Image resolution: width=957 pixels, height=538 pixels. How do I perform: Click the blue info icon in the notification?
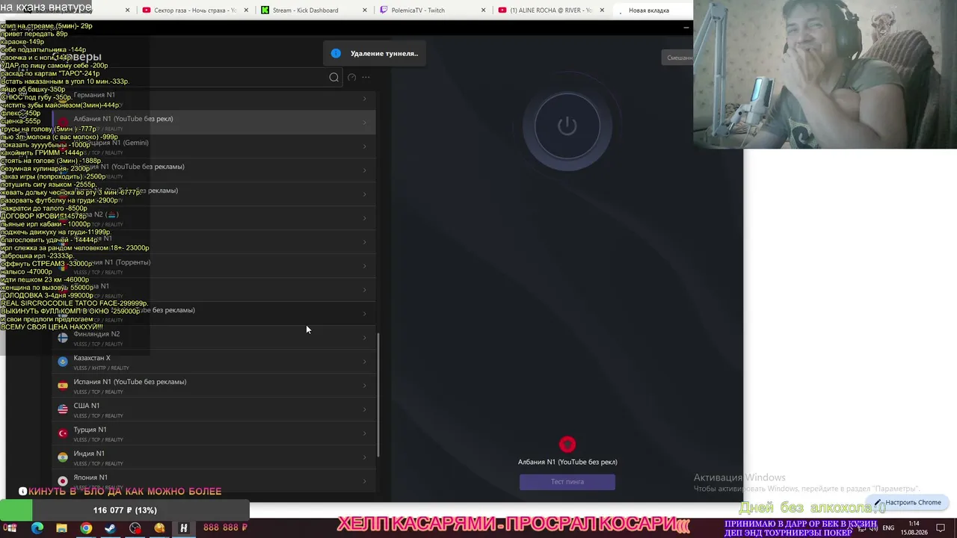336,53
